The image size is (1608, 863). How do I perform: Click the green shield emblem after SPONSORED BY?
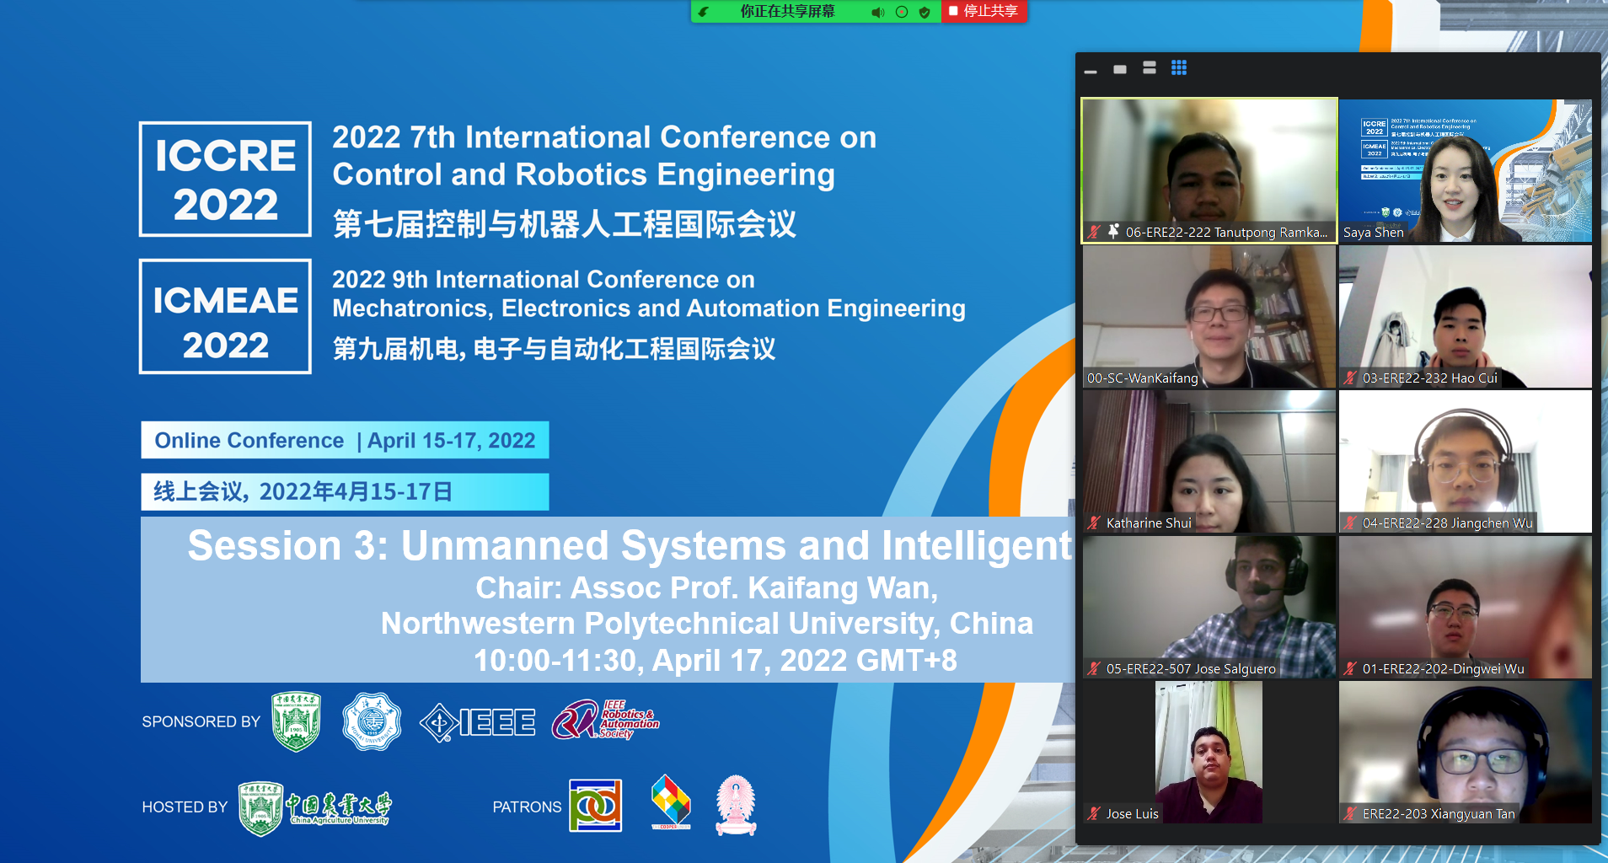pyautogui.click(x=296, y=721)
